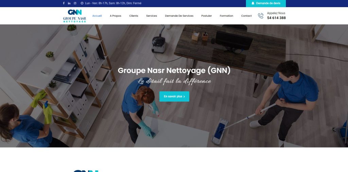Click the clock icon beside opening hours
This screenshot has width=348, height=172.
[x=82, y=3]
